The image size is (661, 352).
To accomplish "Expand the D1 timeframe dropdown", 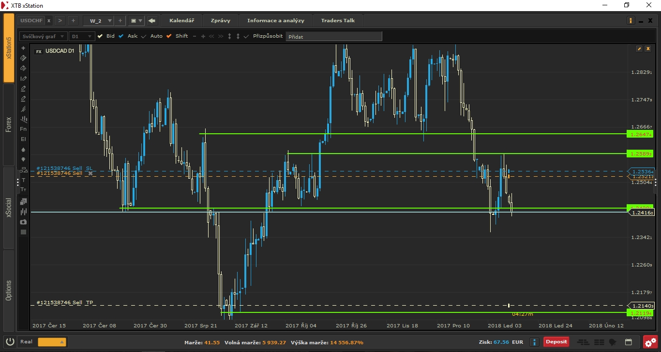I will pyautogui.click(x=81, y=36).
